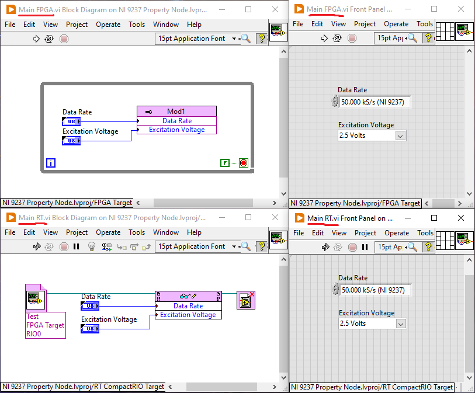Pause execution in Main RT block diagram
Screen dimensions: 475x393
coord(77,246)
